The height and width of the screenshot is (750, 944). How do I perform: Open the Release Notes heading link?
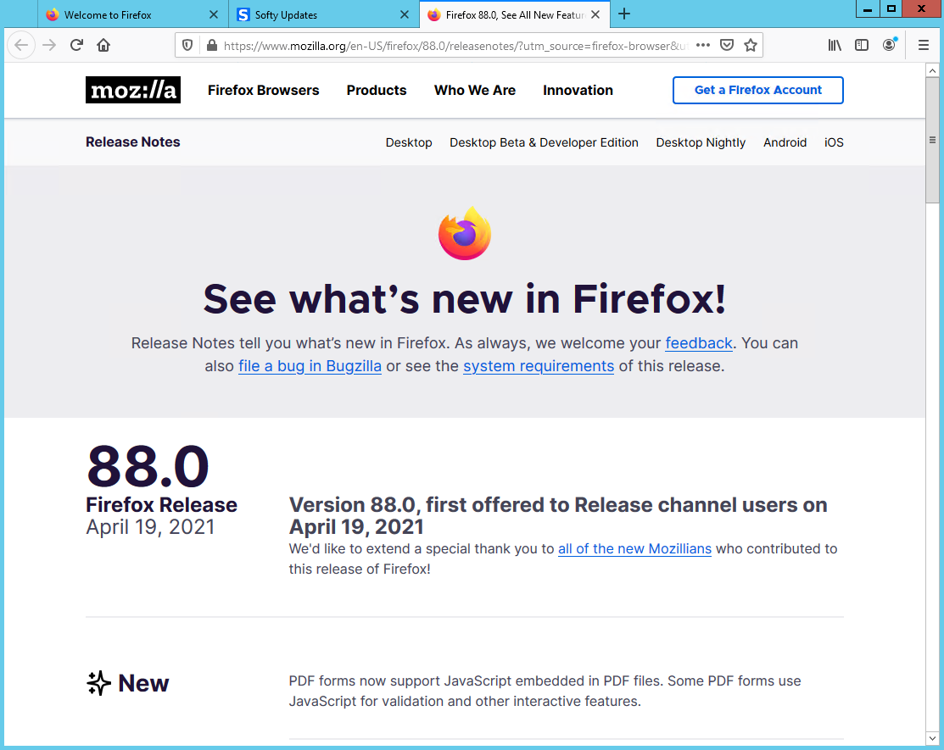pyautogui.click(x=133, y=142)
